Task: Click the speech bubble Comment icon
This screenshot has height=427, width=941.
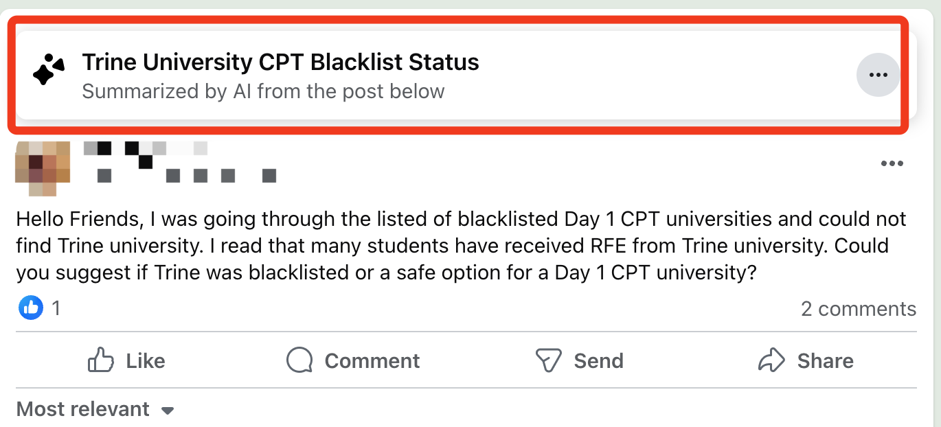Action: coord(299,360)
